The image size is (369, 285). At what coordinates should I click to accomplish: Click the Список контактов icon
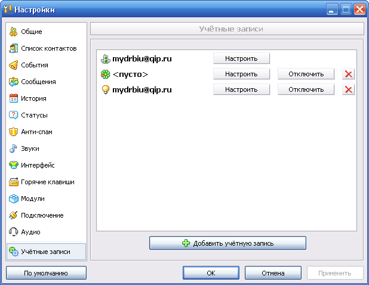pos(13,48)
